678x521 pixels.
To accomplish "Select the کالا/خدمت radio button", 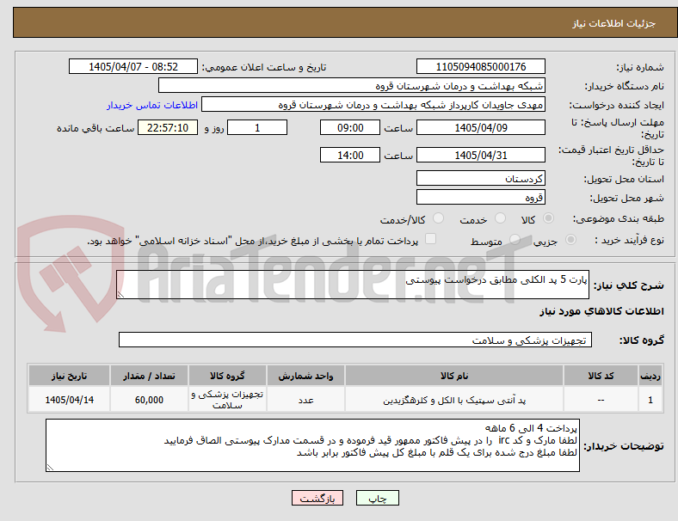I will click(439, 218).
